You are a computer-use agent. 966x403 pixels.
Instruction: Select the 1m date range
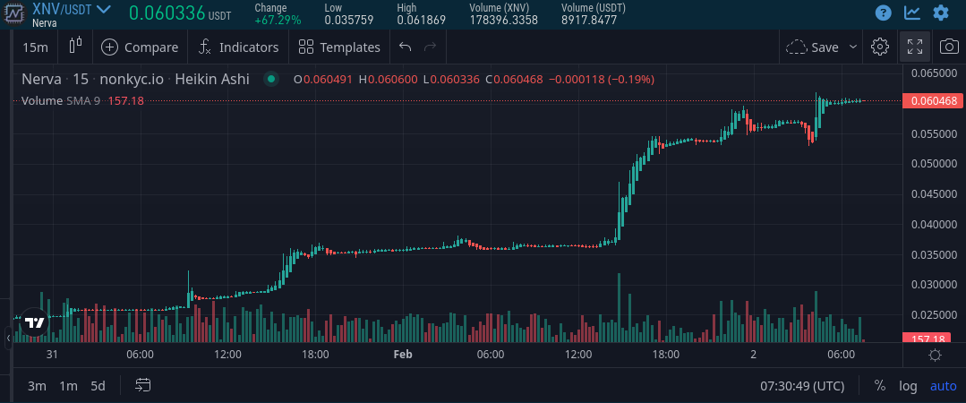(68, 386)
